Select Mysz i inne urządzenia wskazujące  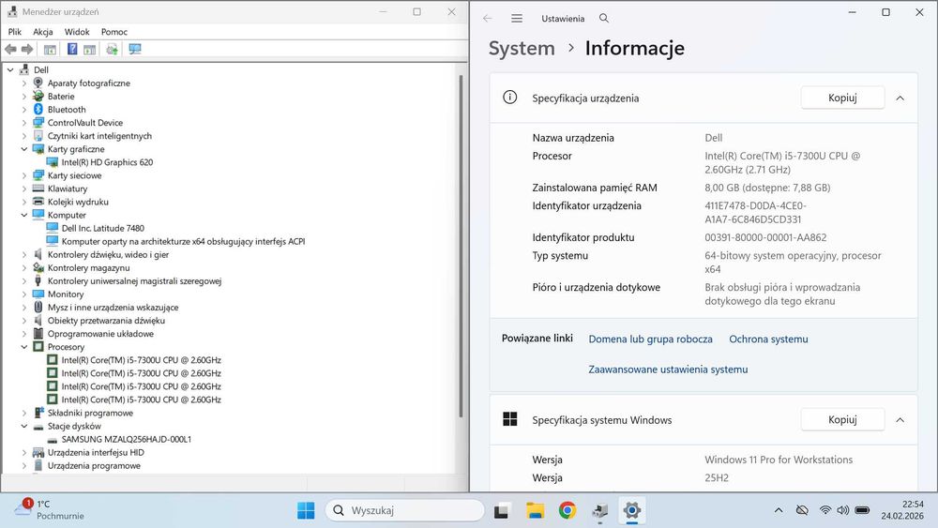tap(113, 308)
